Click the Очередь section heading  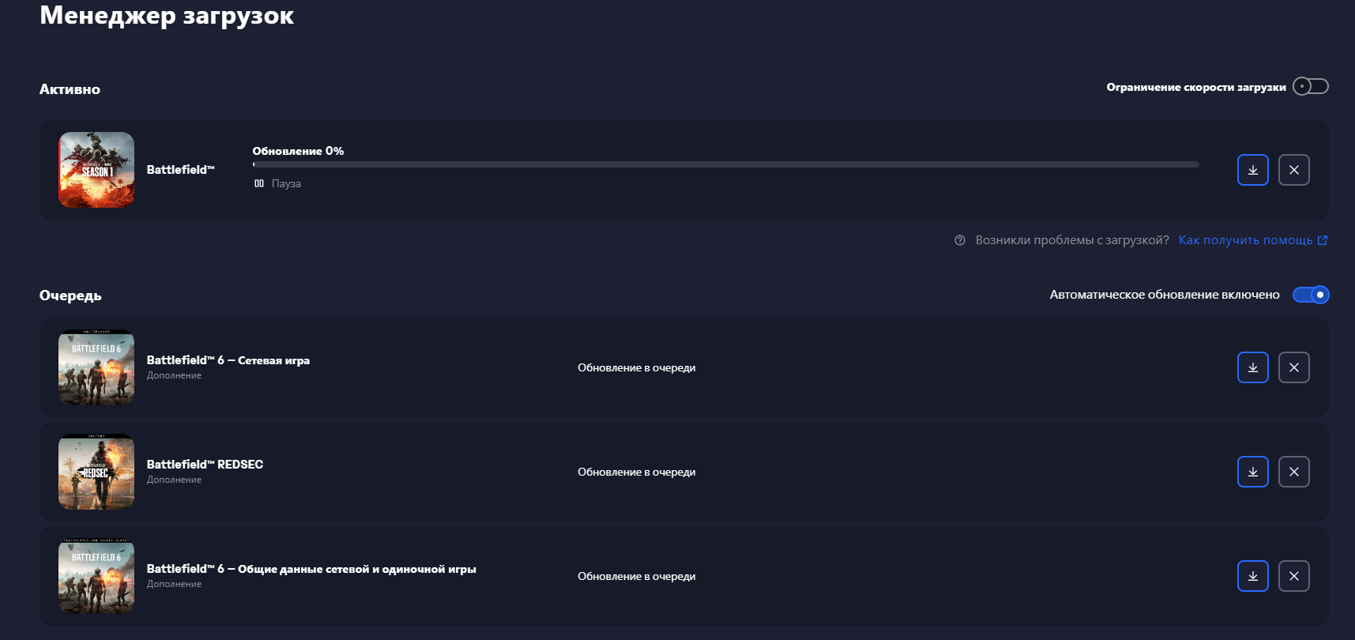70,296
